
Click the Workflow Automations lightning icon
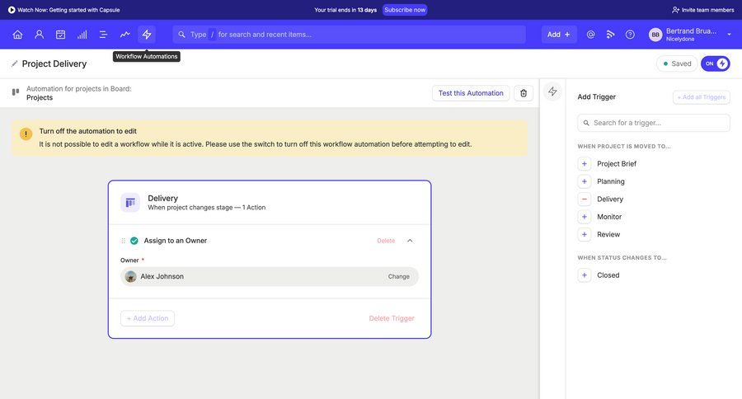point(147,35)
